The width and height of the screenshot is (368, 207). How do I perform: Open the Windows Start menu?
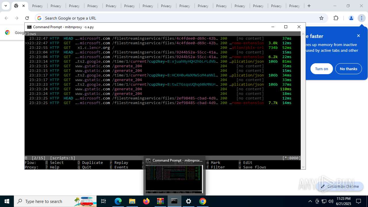[x=7, y=201]
